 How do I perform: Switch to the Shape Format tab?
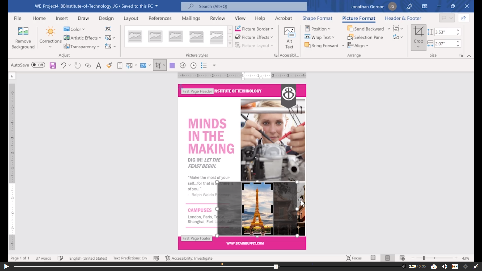(x=317, y=18)
